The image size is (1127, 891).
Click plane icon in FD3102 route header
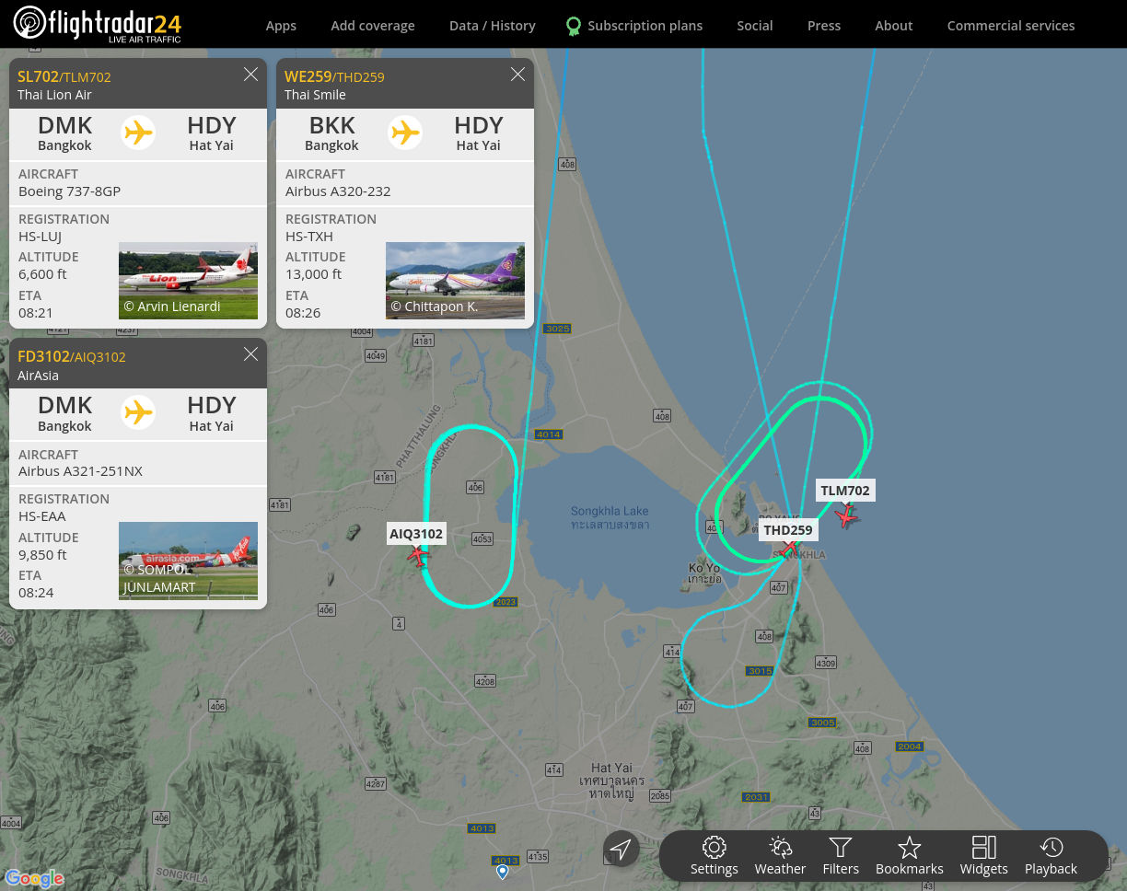[138, 412]
